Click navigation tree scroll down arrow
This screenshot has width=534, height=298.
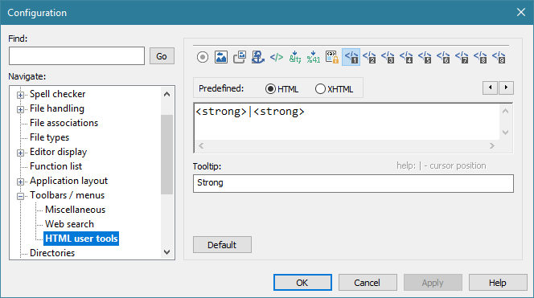167,252
